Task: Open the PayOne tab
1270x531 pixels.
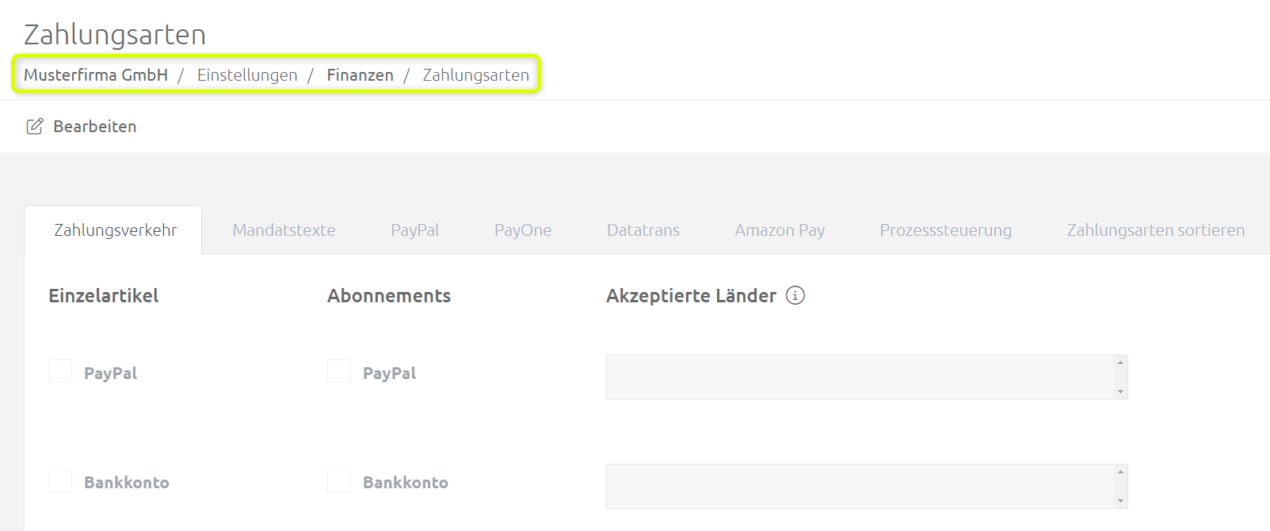Action: tap(523, 230)
